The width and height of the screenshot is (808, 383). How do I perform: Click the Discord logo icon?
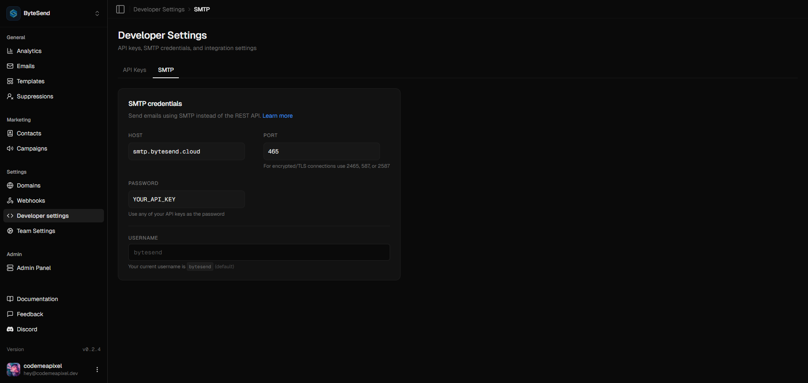(10, 329)
